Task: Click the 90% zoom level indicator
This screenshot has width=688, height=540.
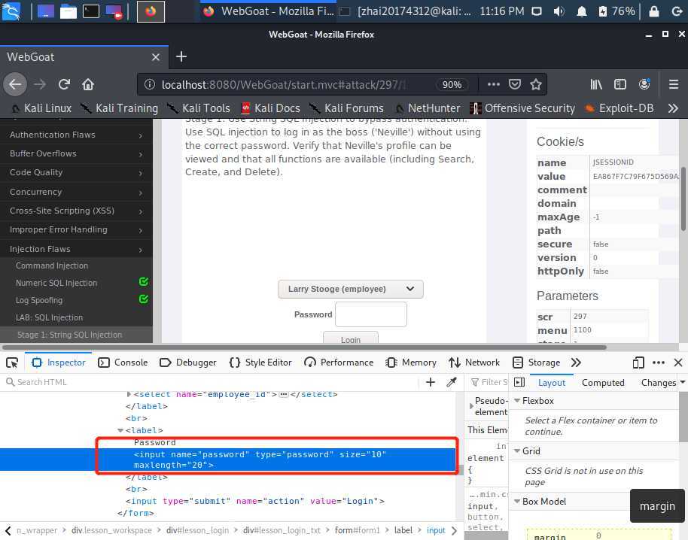Action: coord(452,84)
